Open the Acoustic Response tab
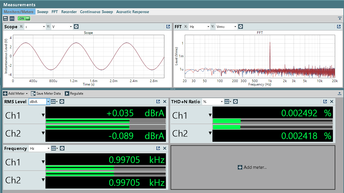Image resolution: width=344 pixels, height=193 pixels. point(133,12)
